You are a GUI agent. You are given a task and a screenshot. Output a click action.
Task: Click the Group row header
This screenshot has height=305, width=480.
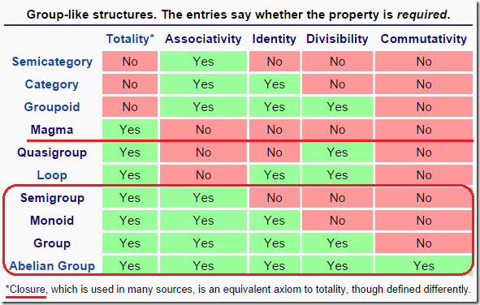(52, 243)
